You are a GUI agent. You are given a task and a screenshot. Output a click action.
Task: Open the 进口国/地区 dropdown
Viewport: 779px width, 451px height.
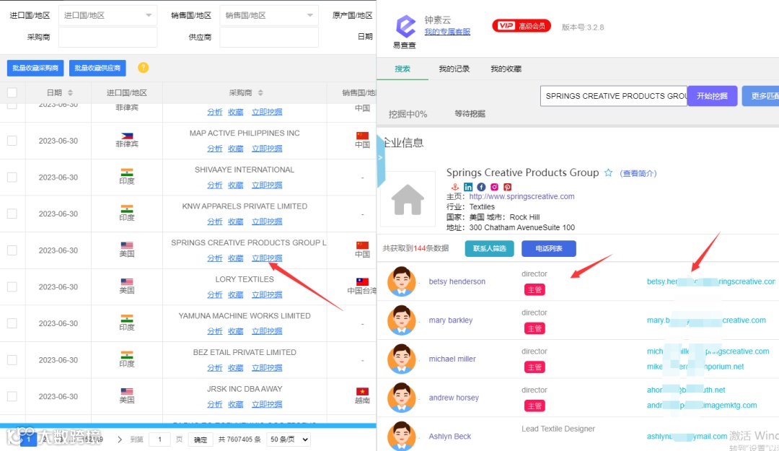pos(107,14)
